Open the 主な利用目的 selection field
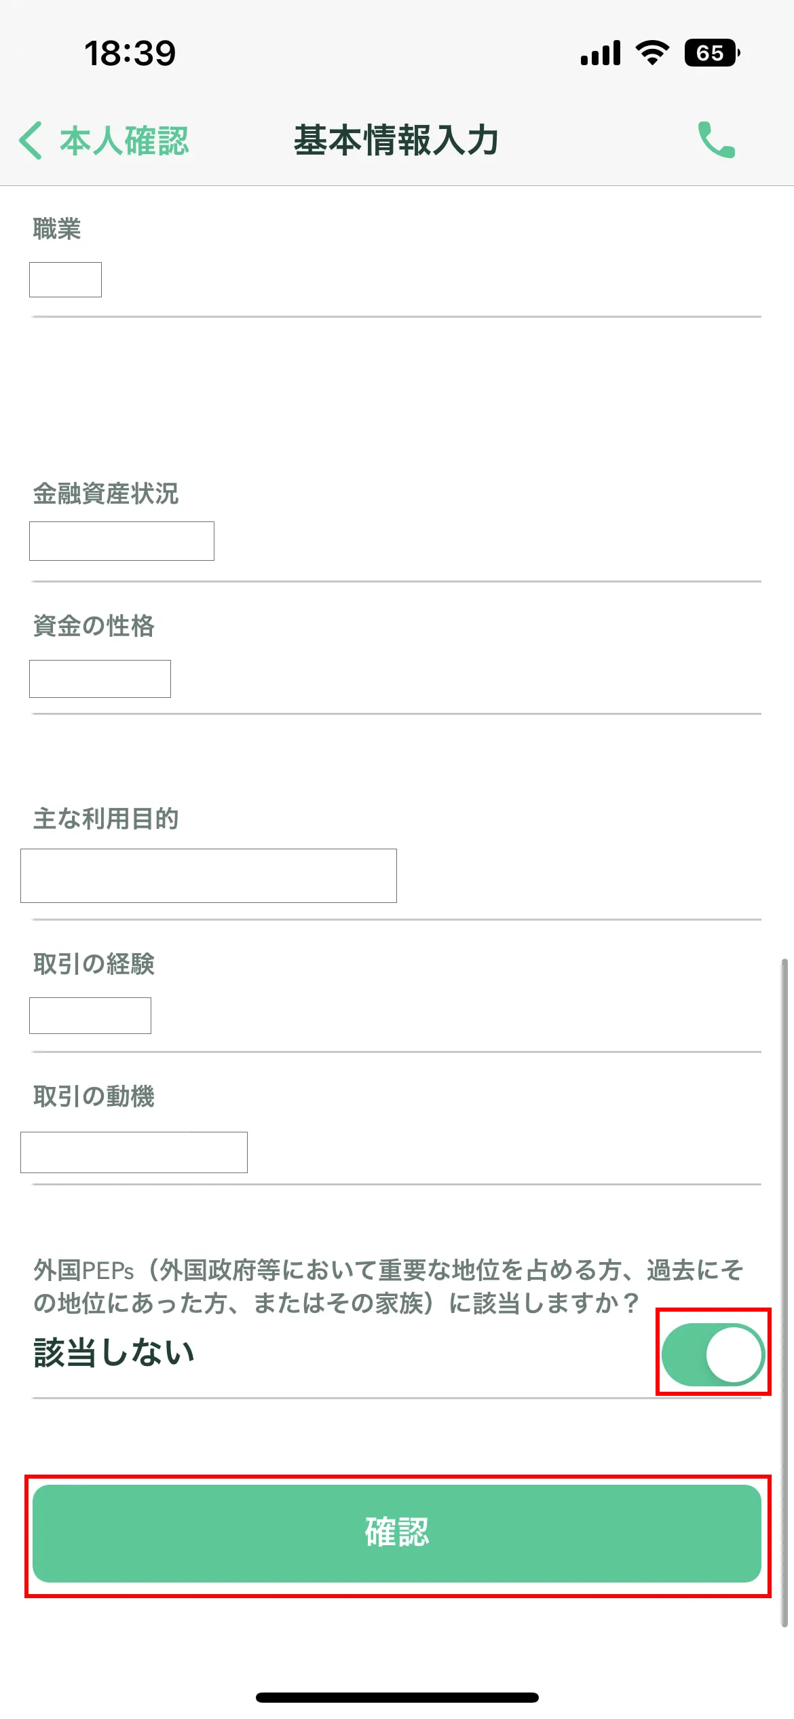 208,875
